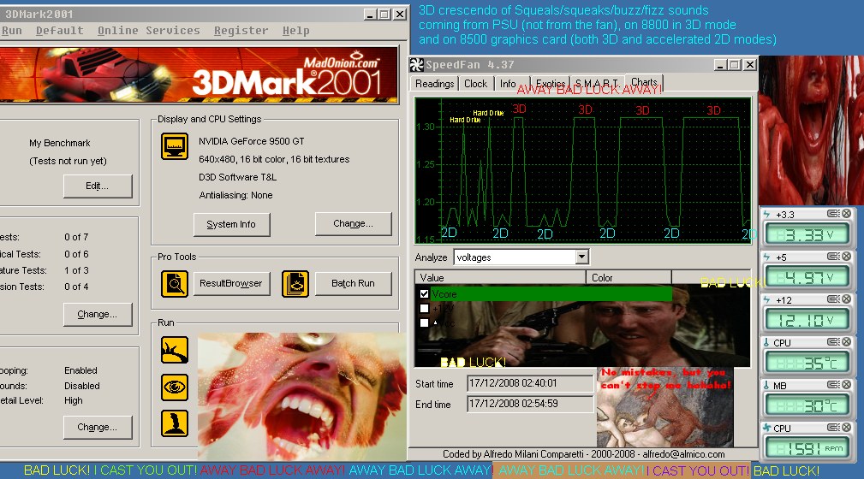The width and height of the screenshot is (864, 479).
Task: Open the Help menu in 3DMark2001
Action: point(296,30)
